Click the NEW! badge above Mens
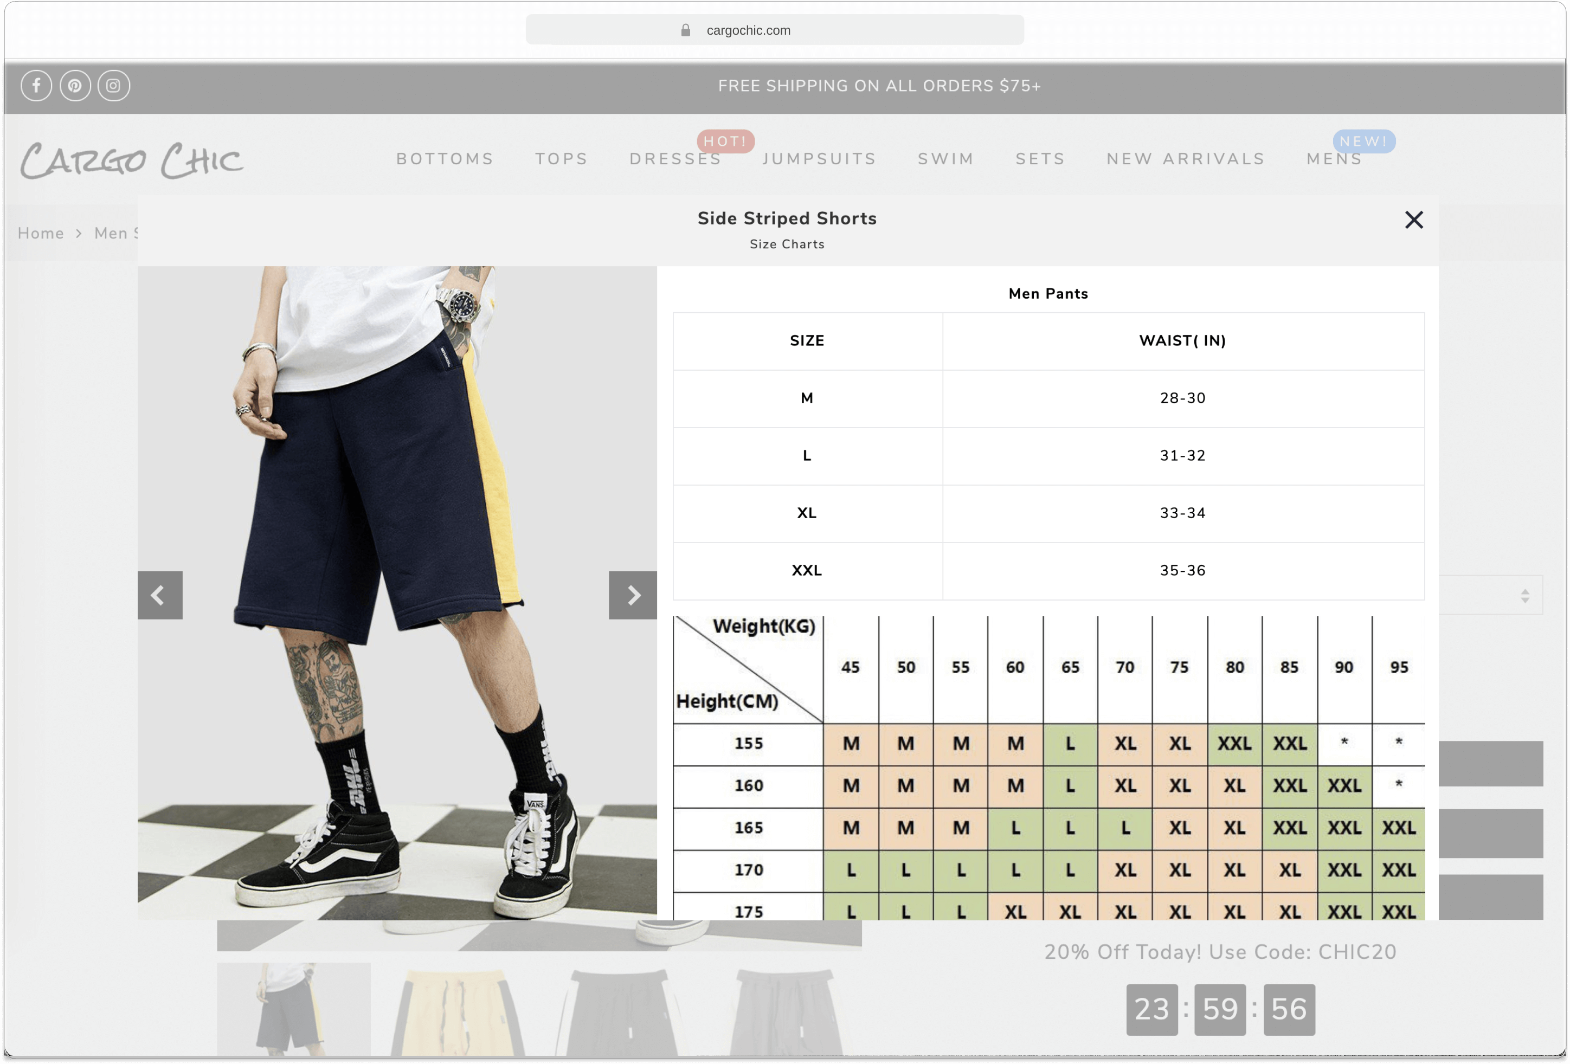This screenshot has height=1064, width=1570. (x=1363, y=141)
